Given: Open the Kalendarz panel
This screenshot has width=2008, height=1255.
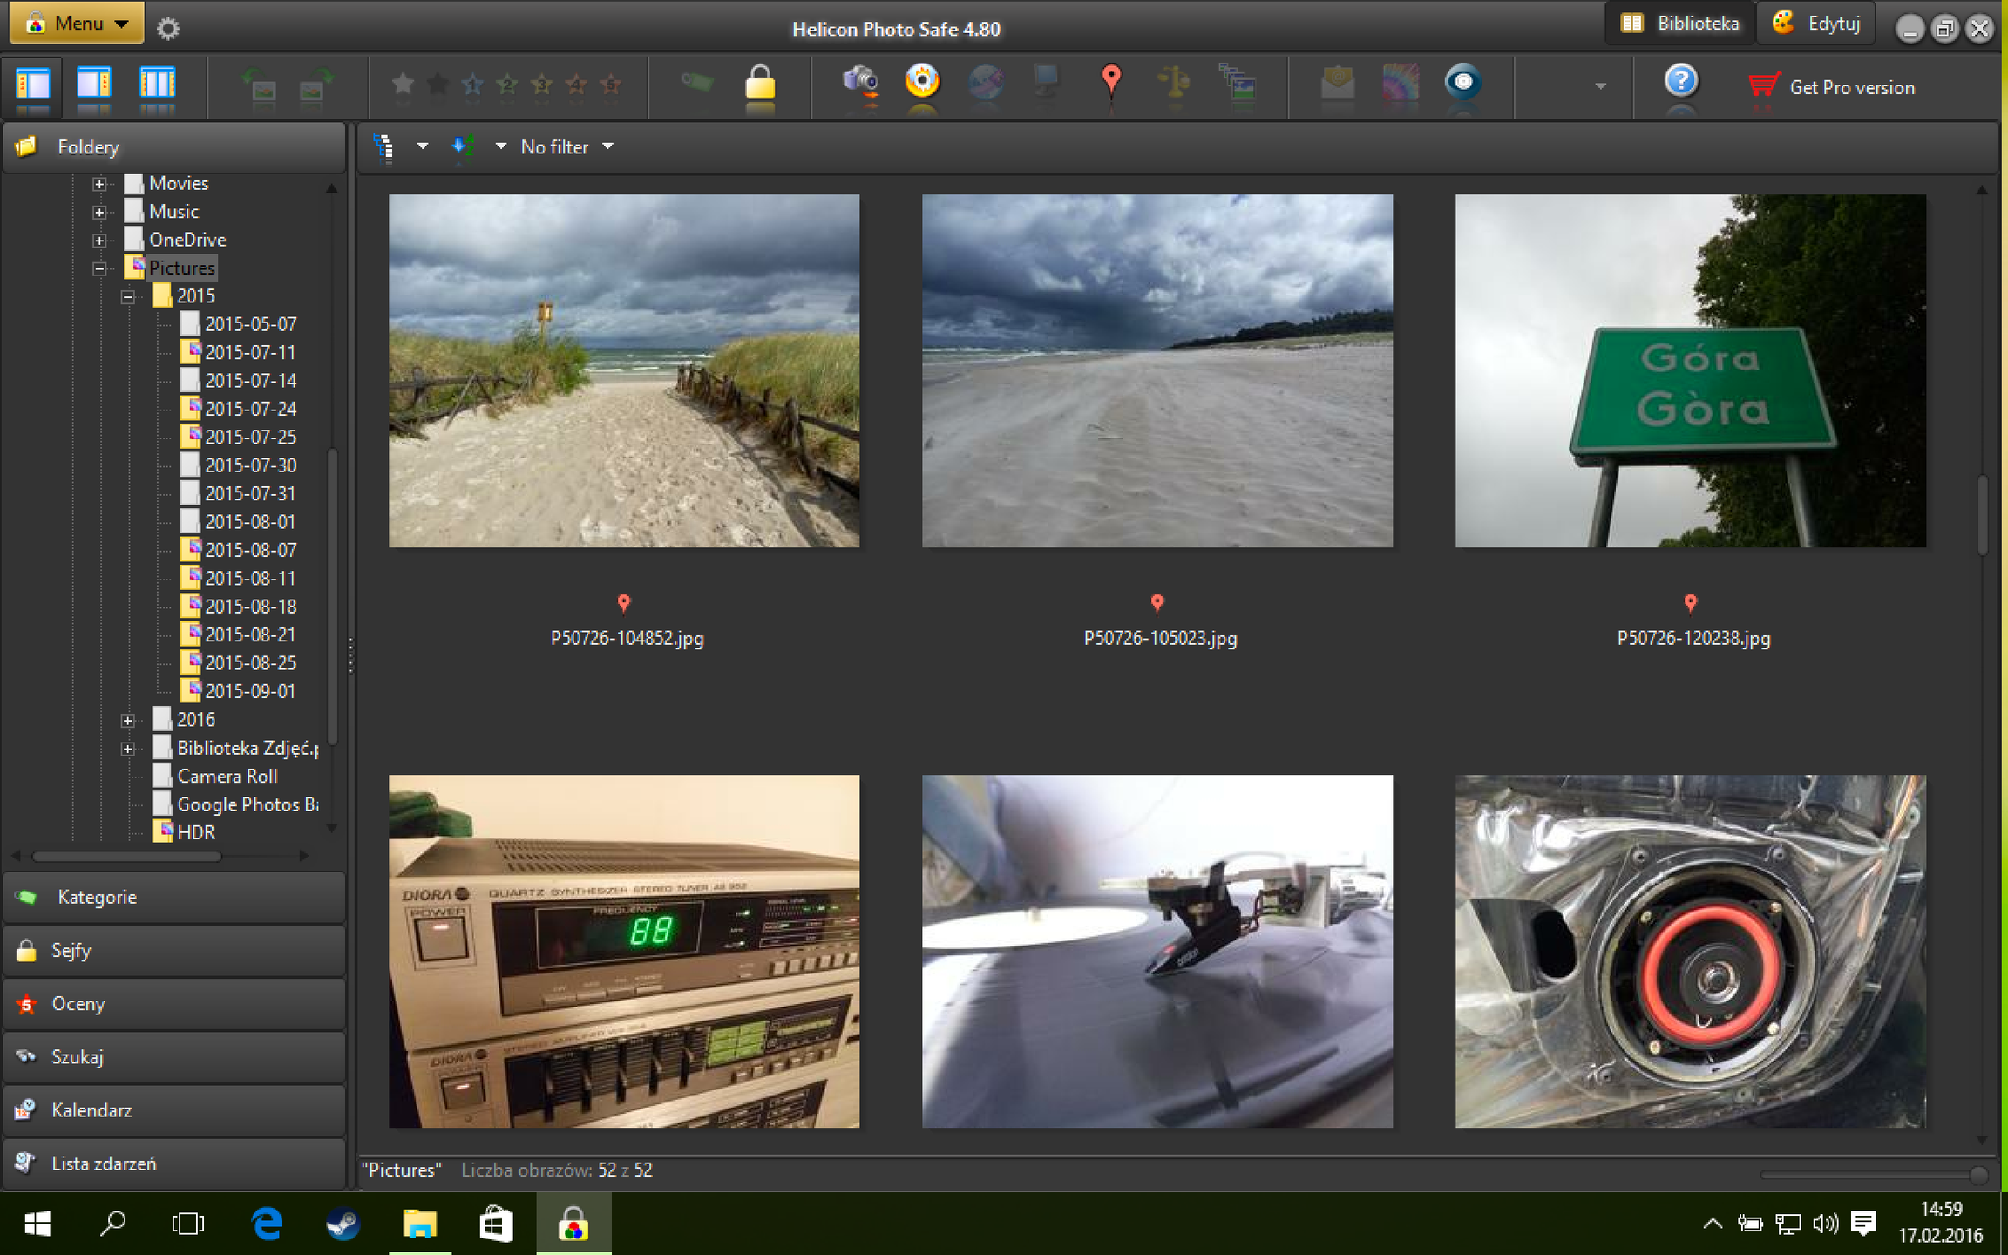Looking at the screenshot, I should point(173,1109).
